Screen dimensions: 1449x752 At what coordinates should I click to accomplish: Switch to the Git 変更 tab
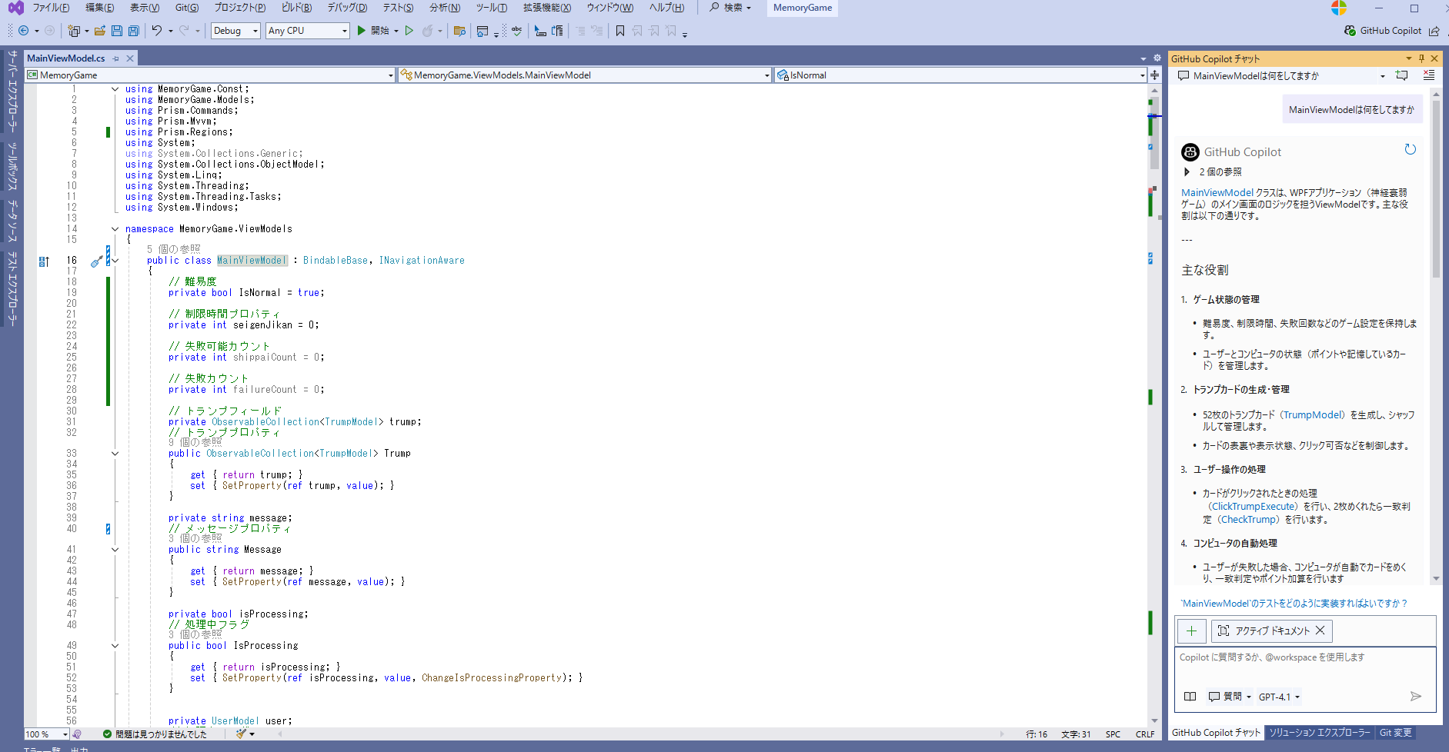click(1395, 733)
